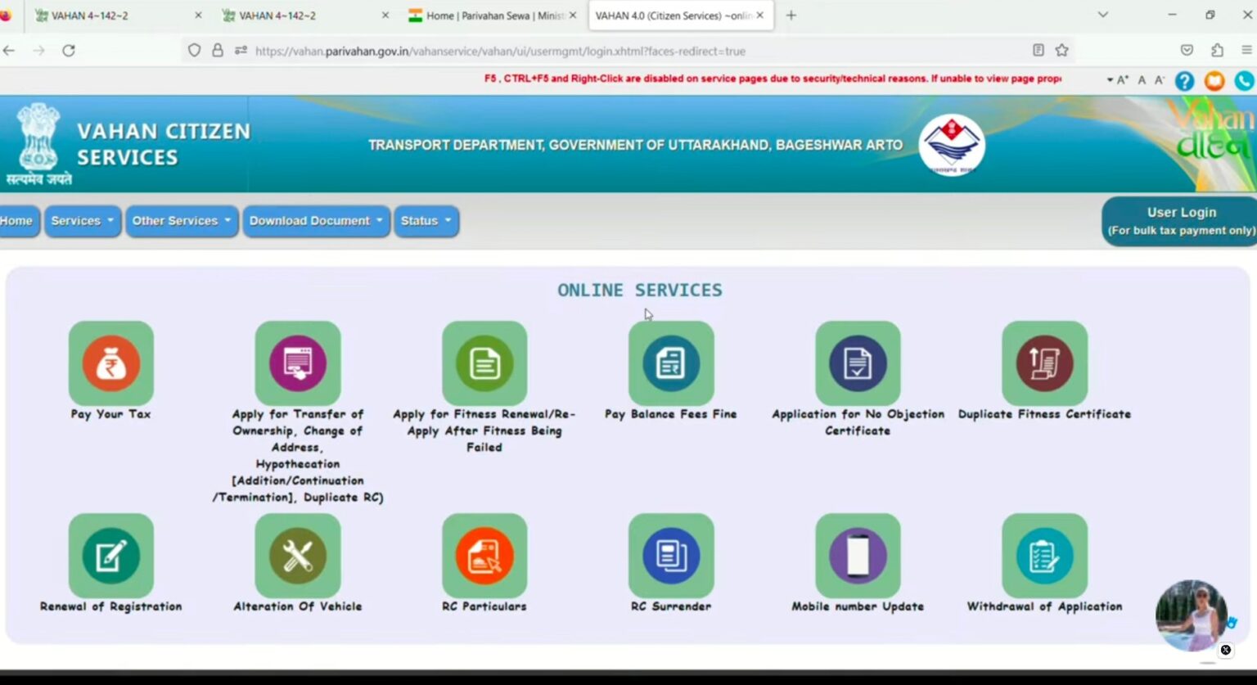This screenshot has width=1257, height=685.
Task: Click the red scrolling notice text
Action: pos(773,79)
